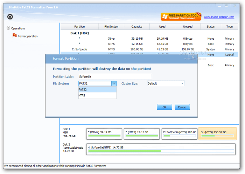
Task: Click the Partition Label text field
Action: coord(115,76)
